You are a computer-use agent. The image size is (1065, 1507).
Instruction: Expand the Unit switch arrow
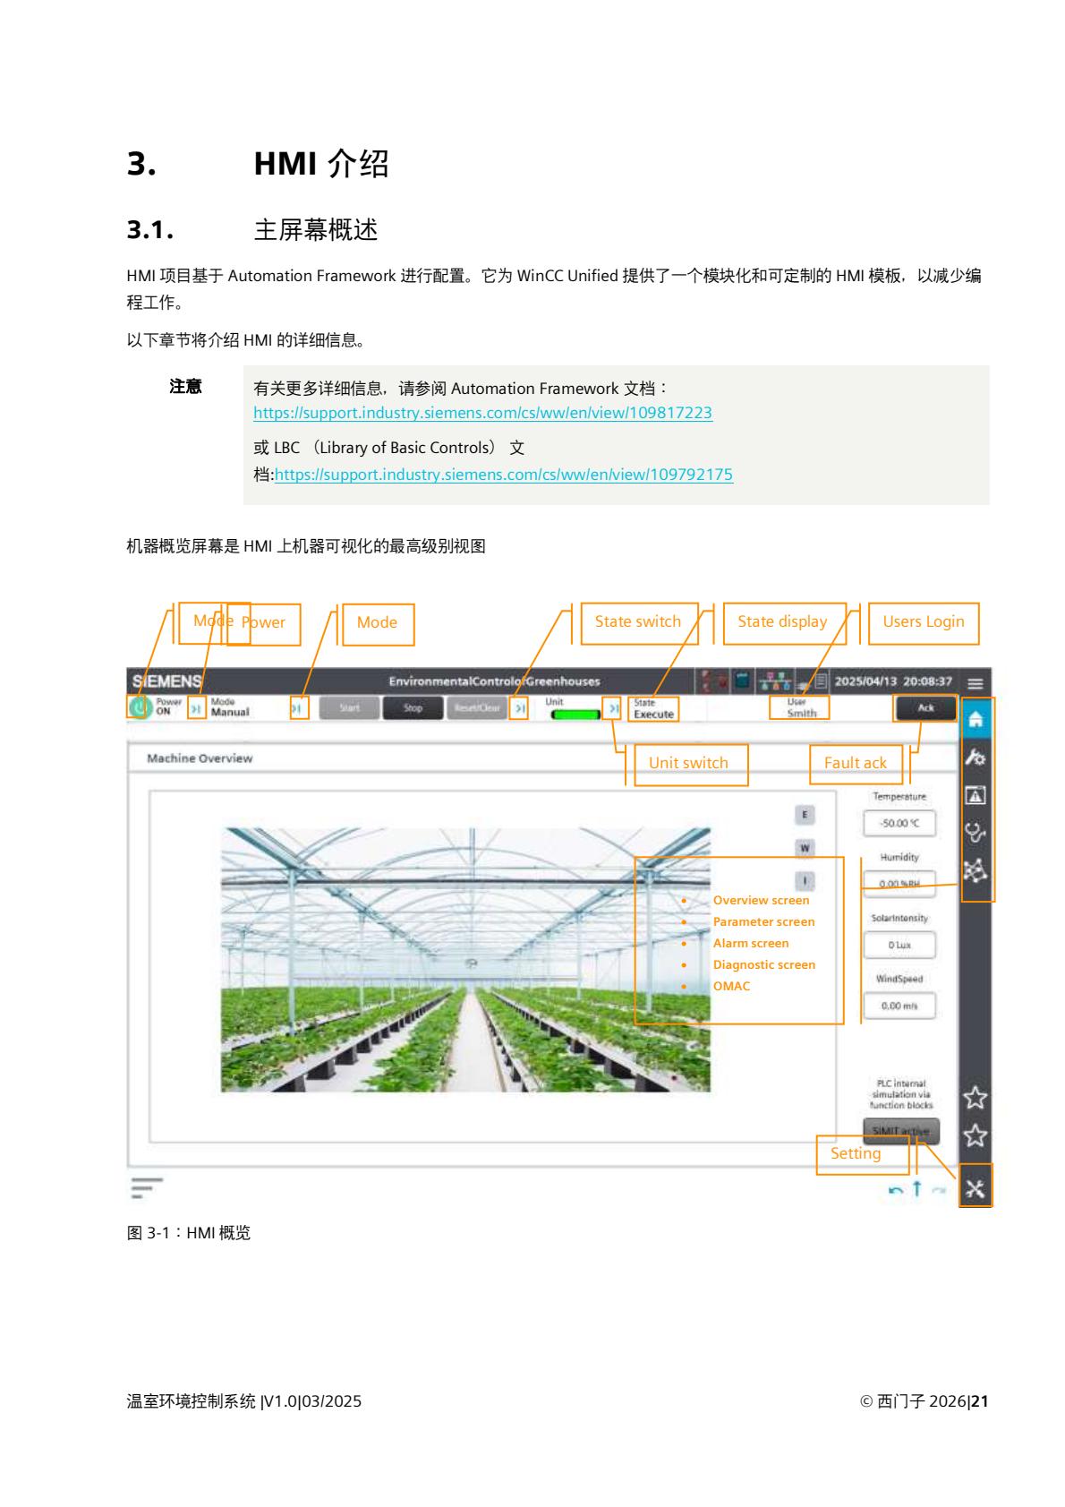tap(613, 708)
